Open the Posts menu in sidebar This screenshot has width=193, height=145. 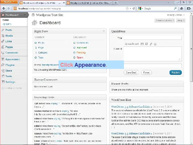[x=9, y=30]
